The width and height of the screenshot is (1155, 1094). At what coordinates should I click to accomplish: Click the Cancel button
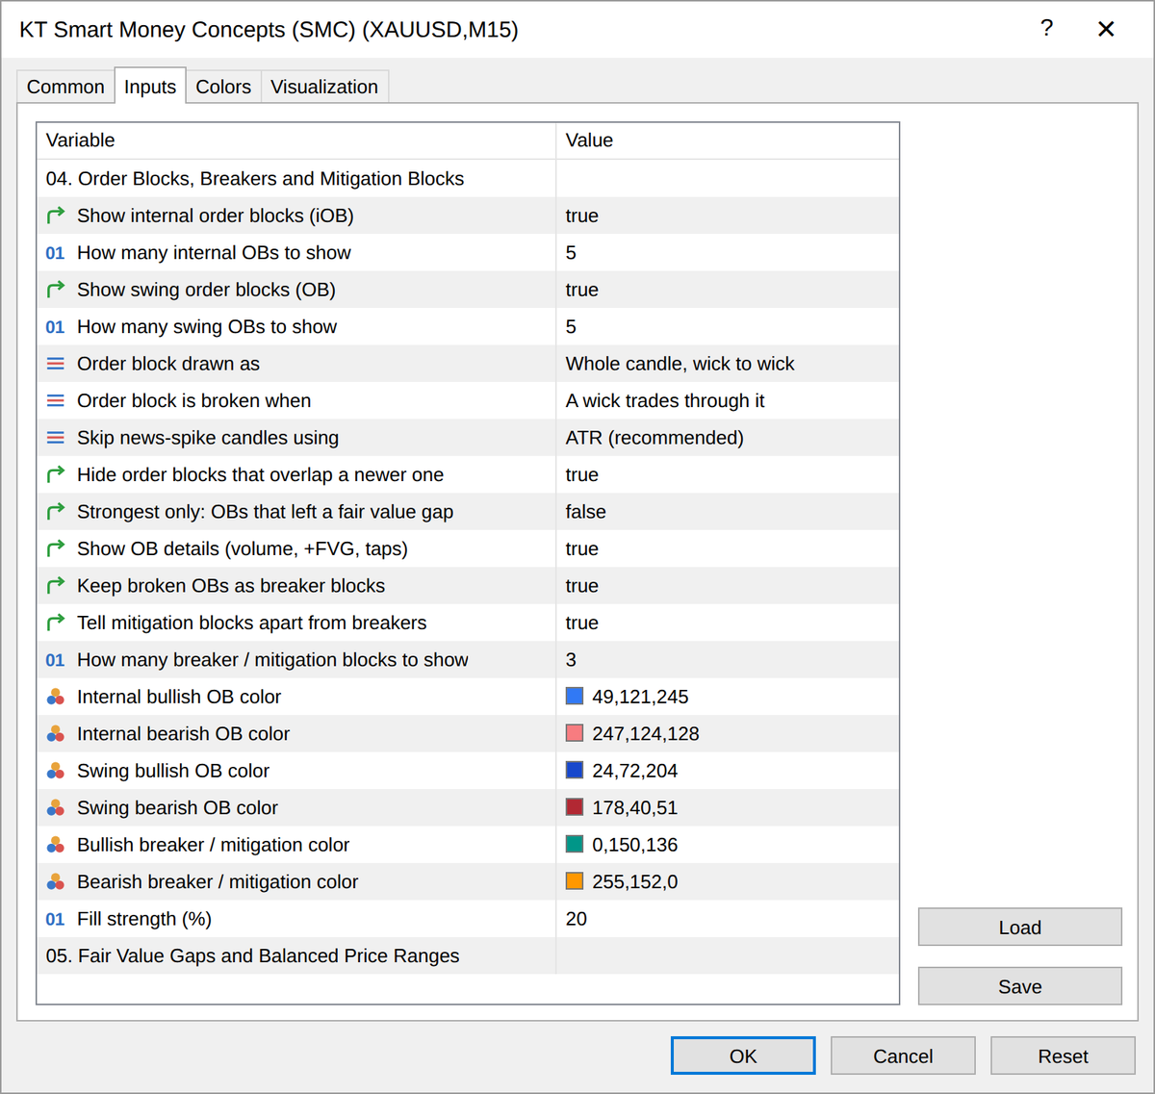coord(903,1056)
